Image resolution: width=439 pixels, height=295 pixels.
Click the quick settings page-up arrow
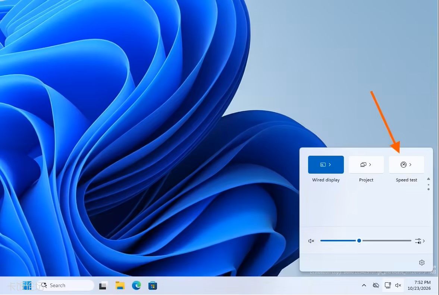pos(428,179)
